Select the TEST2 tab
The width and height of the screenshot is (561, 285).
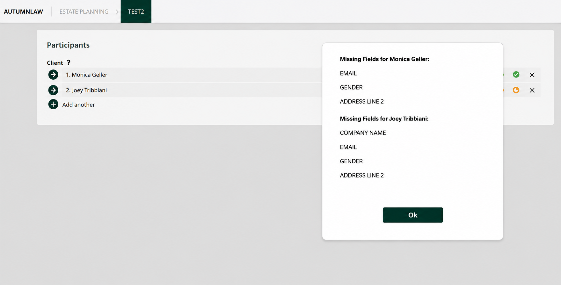point(136,11)
